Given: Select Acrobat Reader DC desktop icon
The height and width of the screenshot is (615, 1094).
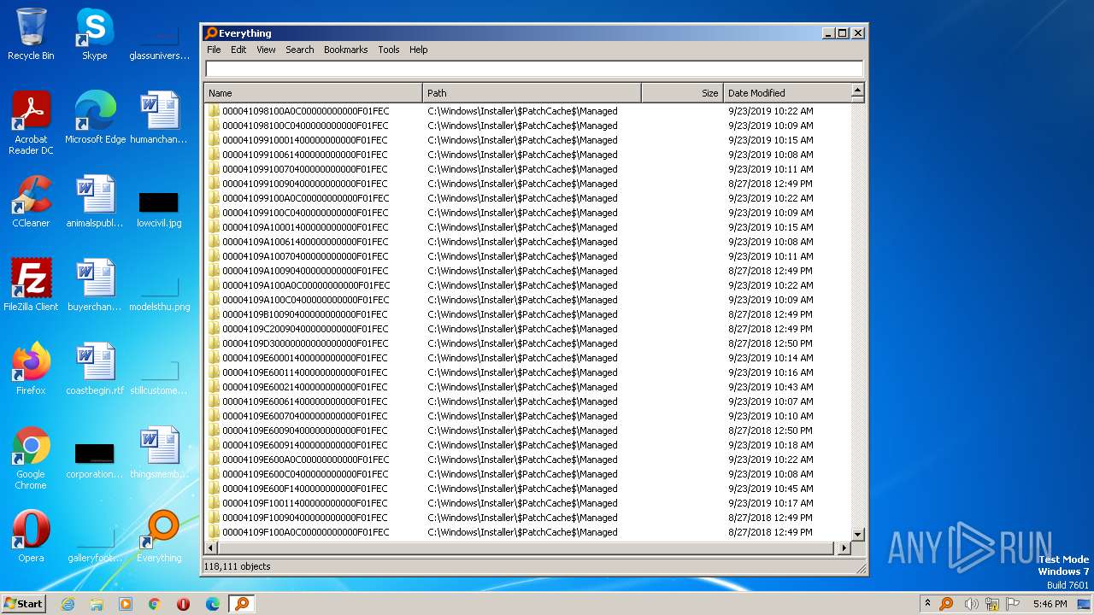Looking at the screenshot, I should 31,122.
